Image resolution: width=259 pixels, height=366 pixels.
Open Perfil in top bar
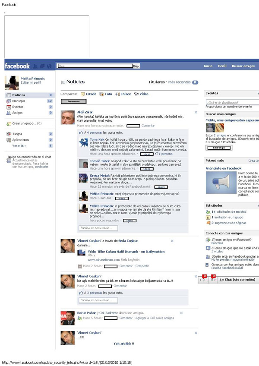tap(222, 66)
